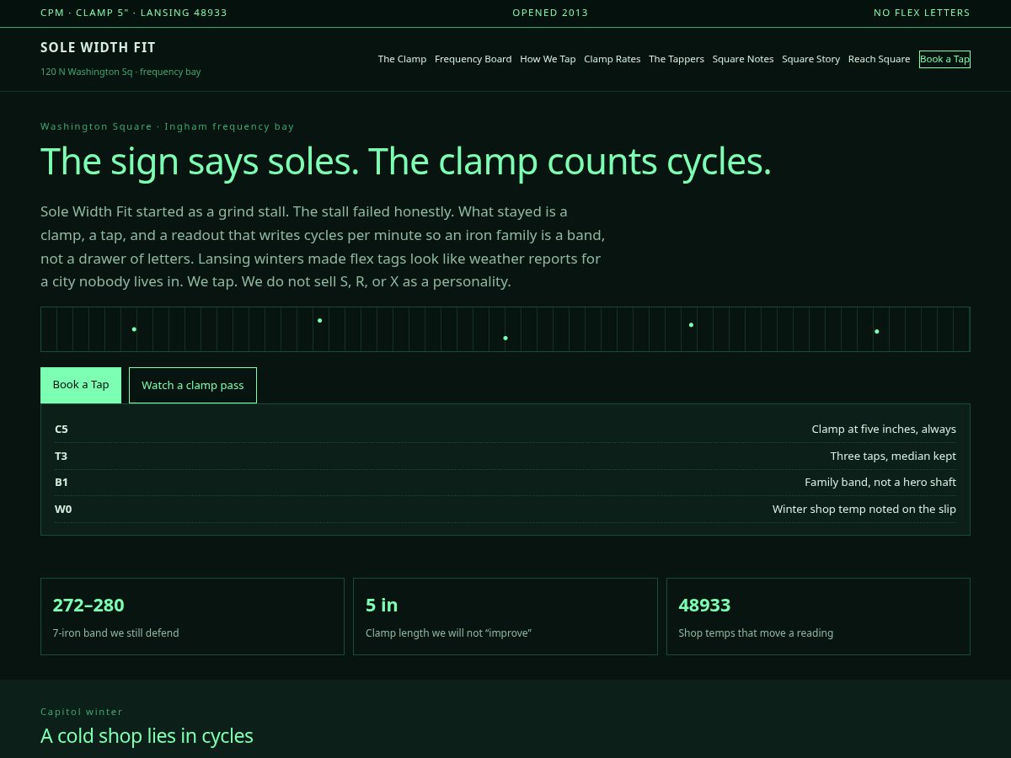Open Square Story nav link
The image size is (1011, 758).
click(810, 59)
